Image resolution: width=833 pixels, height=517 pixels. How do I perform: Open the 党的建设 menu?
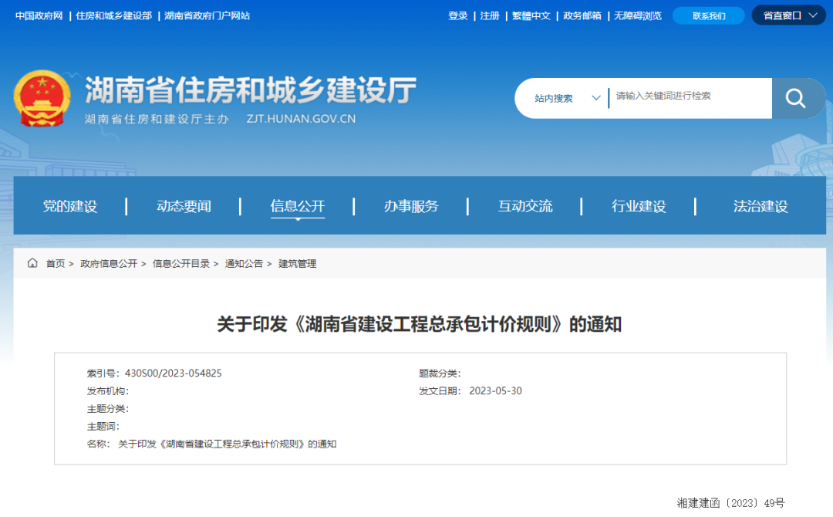pos(70,206)
